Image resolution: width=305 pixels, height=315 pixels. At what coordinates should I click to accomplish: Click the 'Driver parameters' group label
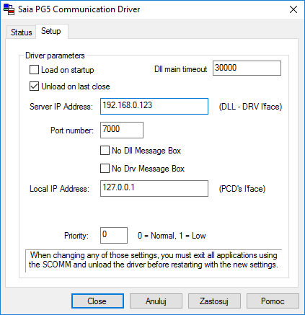click(x=55, y=56)
